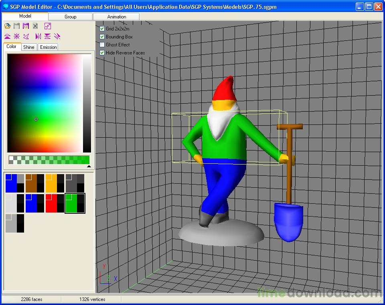385x305 pixels.
Task: Click the open folder icon
Action: pyautogui.click(x=8, y=26)
